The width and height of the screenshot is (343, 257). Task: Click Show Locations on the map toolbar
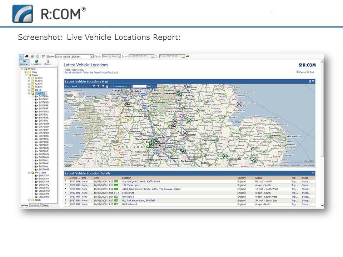[120, 86]
